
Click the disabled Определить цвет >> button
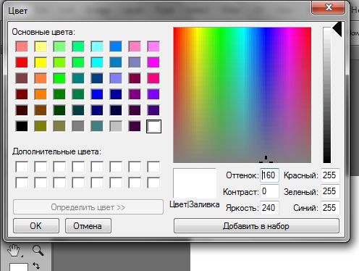tap(88, 207)
